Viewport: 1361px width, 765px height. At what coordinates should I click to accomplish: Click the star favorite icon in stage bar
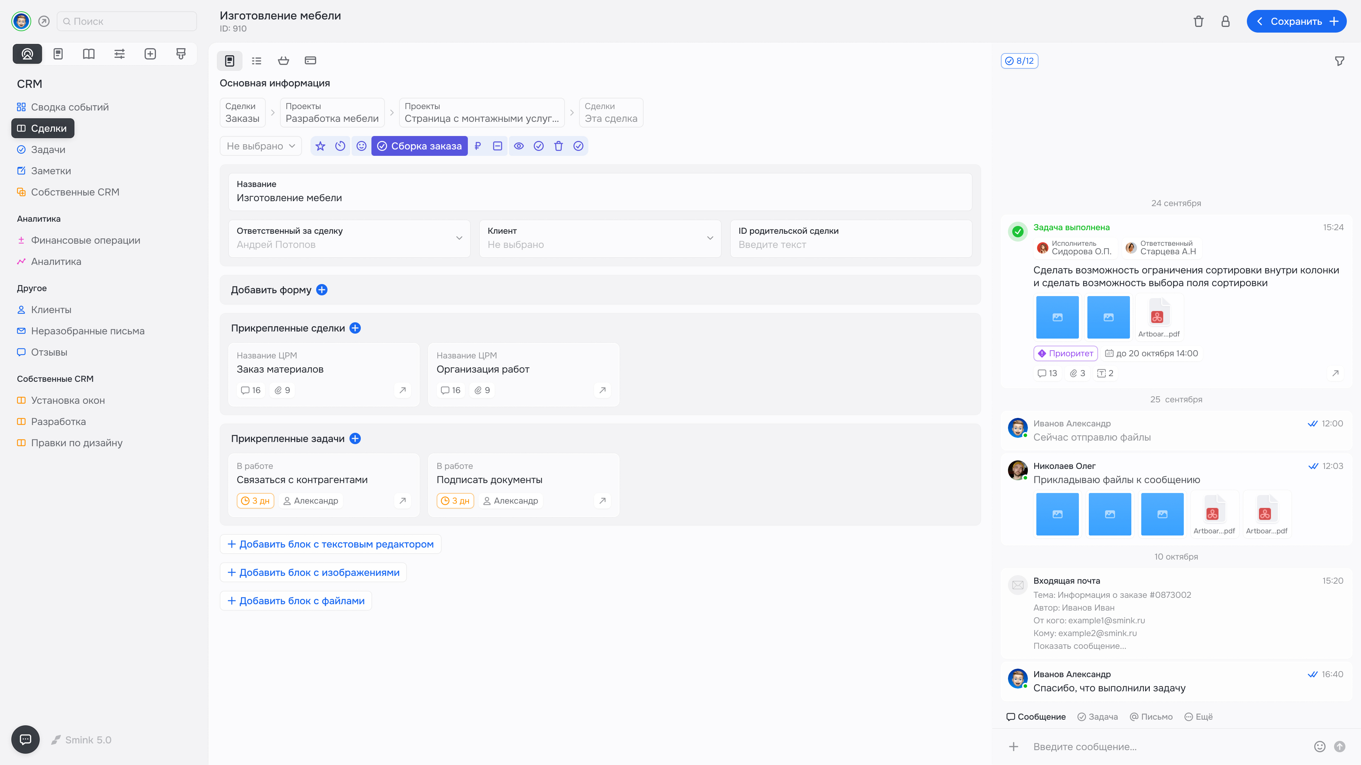pyautogui.click(x=320, y=146)
